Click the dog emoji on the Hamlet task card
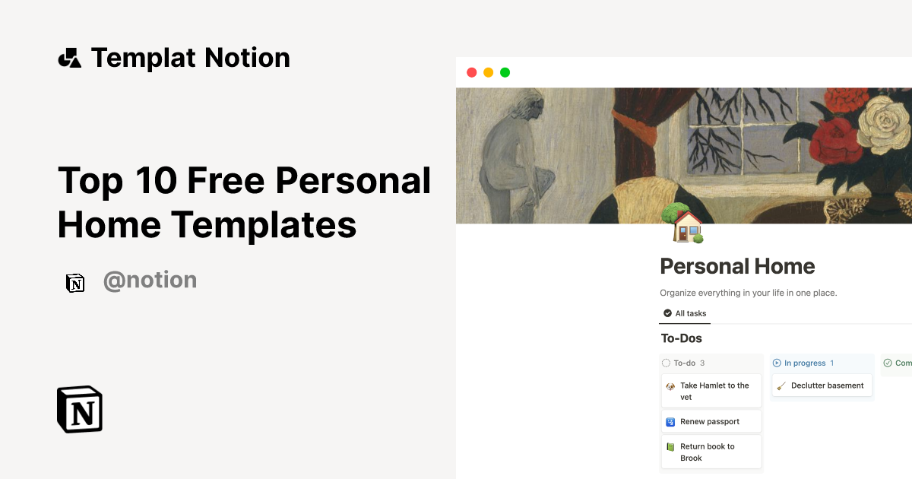The image size is (912, 479). pos(670,386)
